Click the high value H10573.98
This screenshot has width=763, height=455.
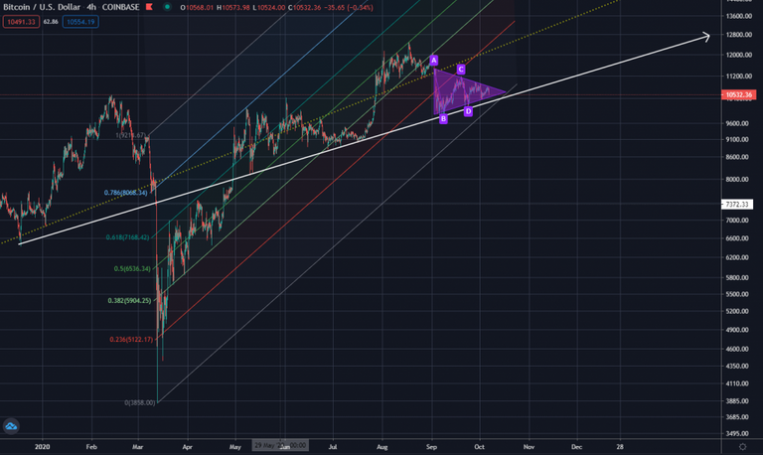point(234,7)
